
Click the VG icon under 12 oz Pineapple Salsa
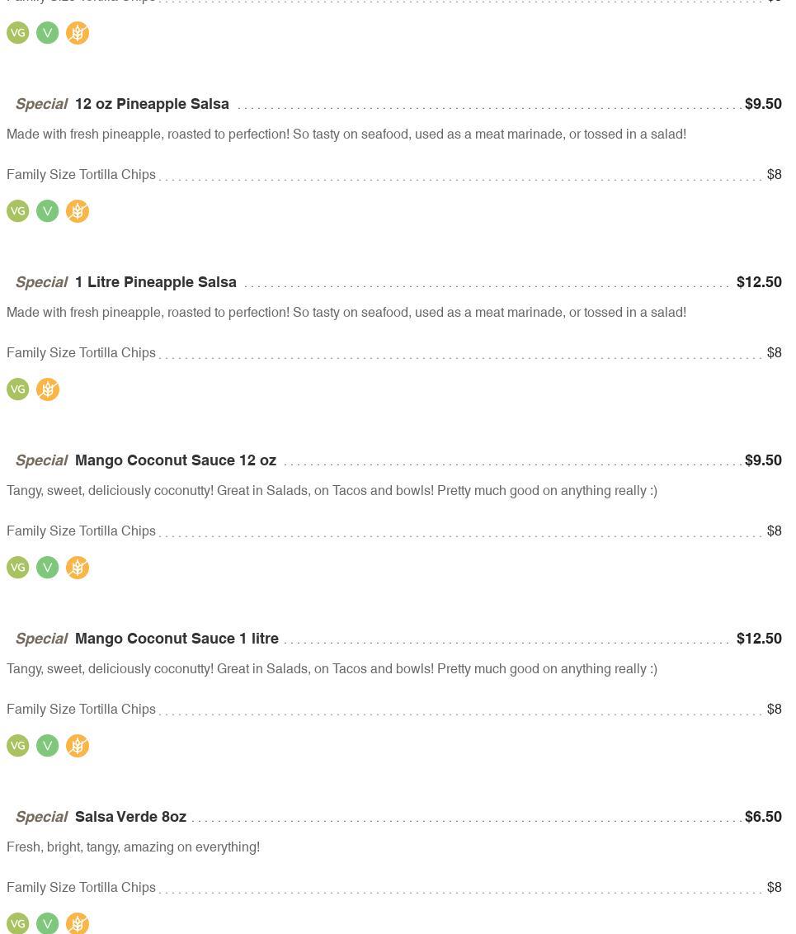(18, 211)
